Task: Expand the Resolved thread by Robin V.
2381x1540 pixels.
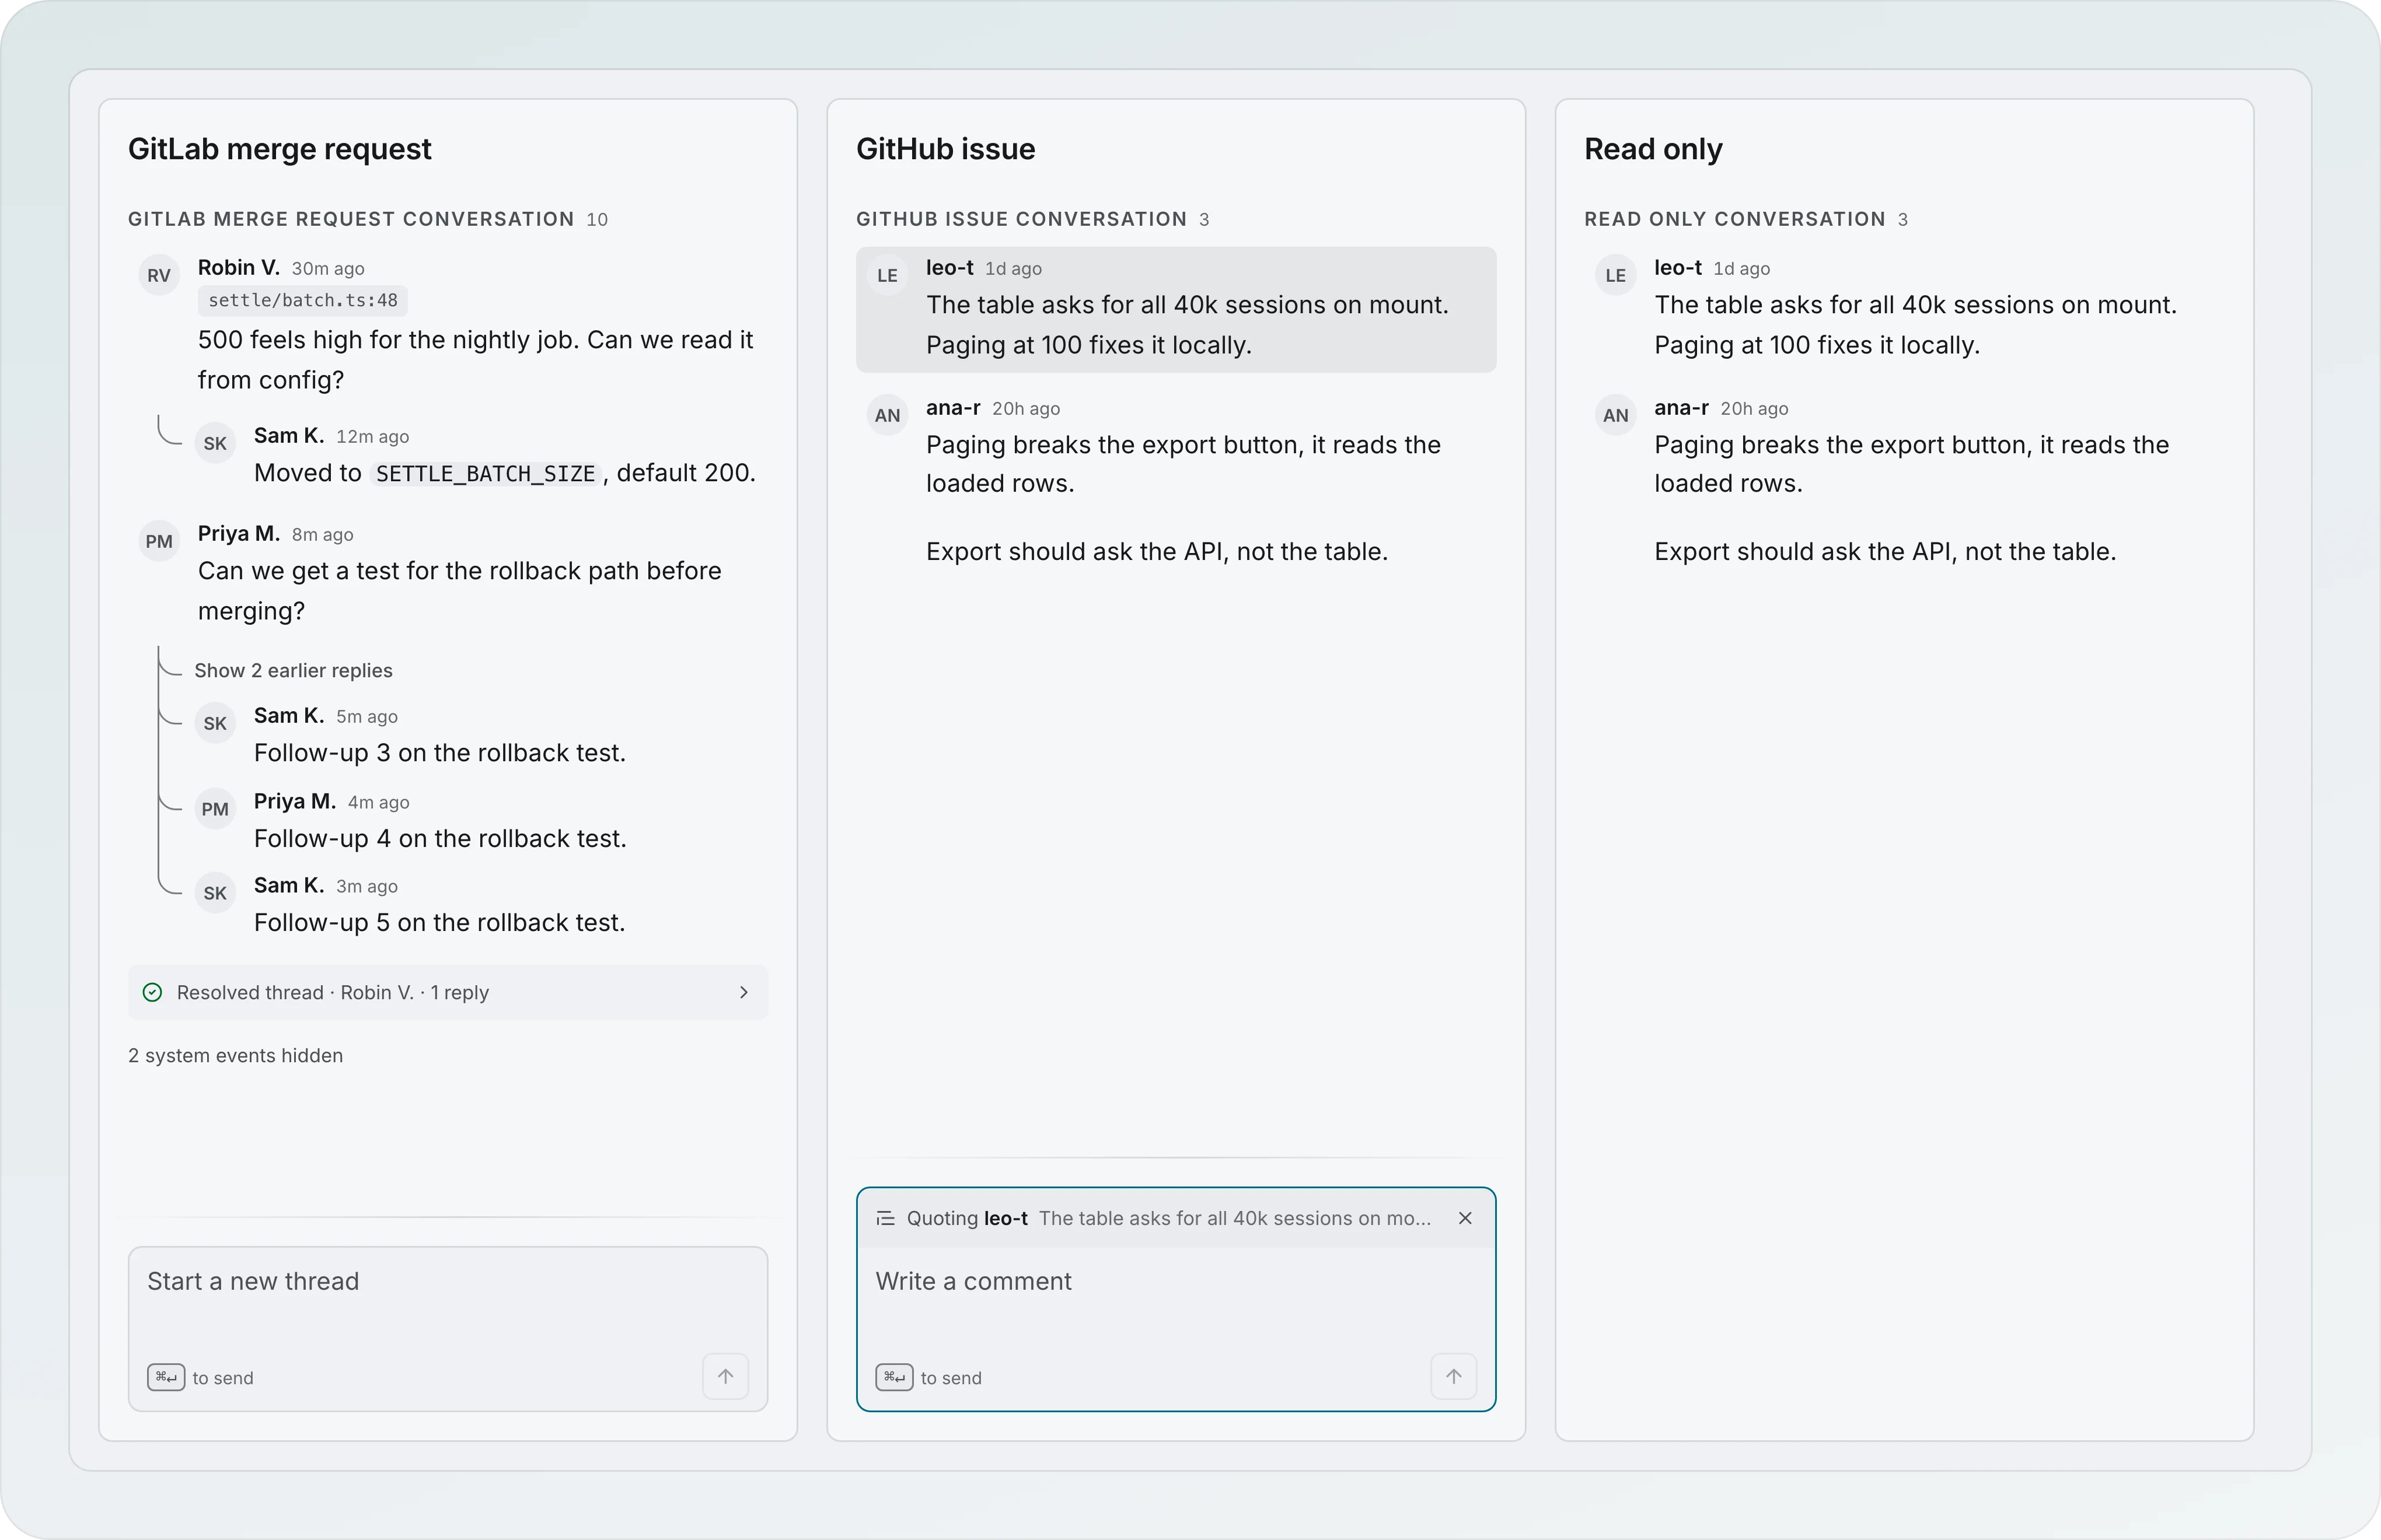Action: [x=448, y=992]
